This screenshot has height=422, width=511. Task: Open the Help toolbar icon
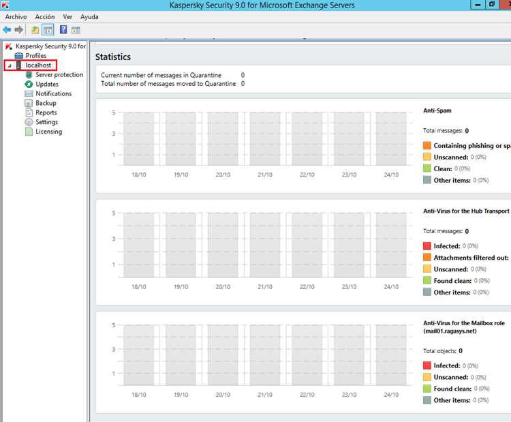click(63, 30)
